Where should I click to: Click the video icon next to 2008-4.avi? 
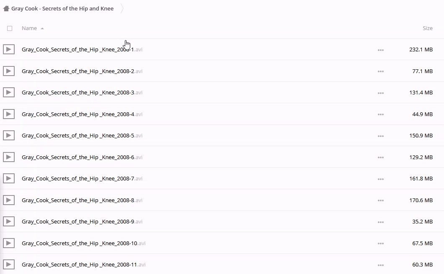(x=9, y=114)
